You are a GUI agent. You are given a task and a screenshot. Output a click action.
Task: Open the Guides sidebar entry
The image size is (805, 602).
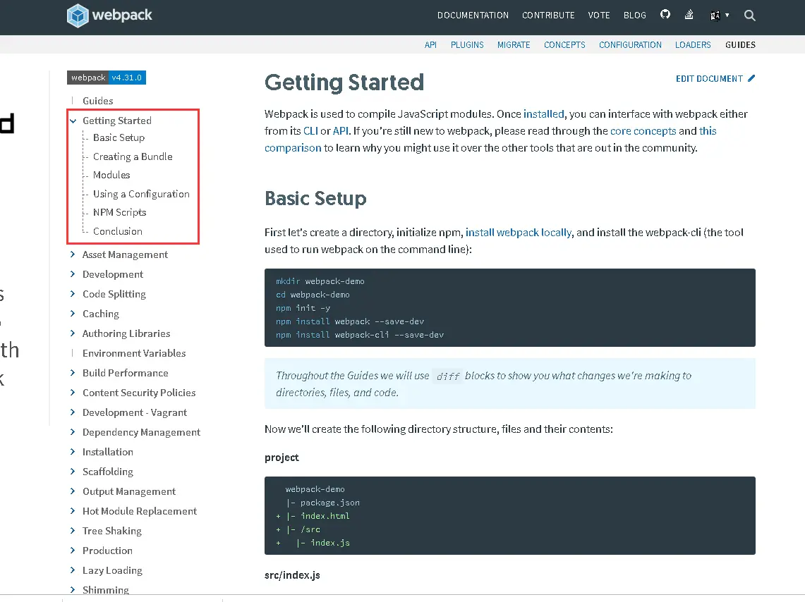pyautogui.click(x=97, y=101)
